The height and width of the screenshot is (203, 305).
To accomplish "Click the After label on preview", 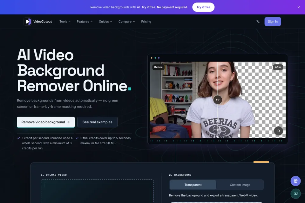I will tap(278, 67).
